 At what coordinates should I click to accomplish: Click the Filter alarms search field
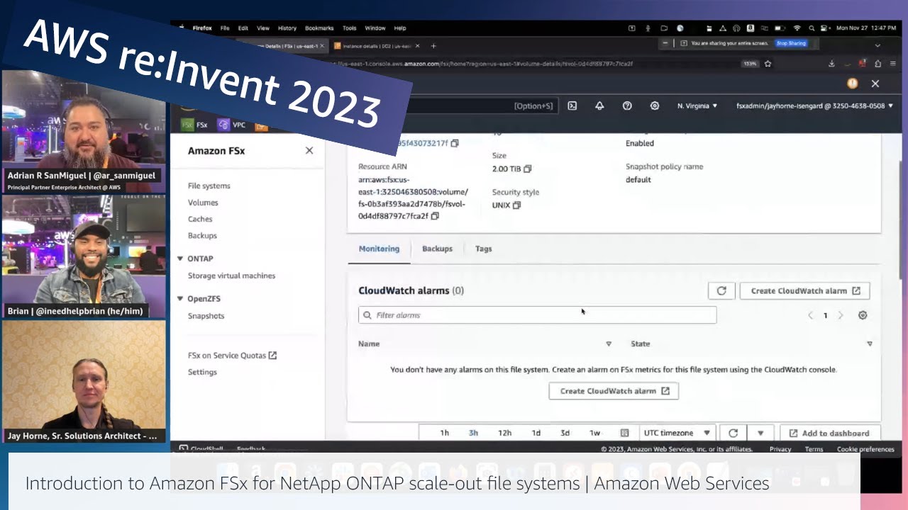(x=537, y=315)
